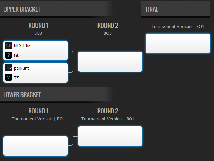Click the empty Lower Bracket Round 2 match box

[x=110, y=136]
